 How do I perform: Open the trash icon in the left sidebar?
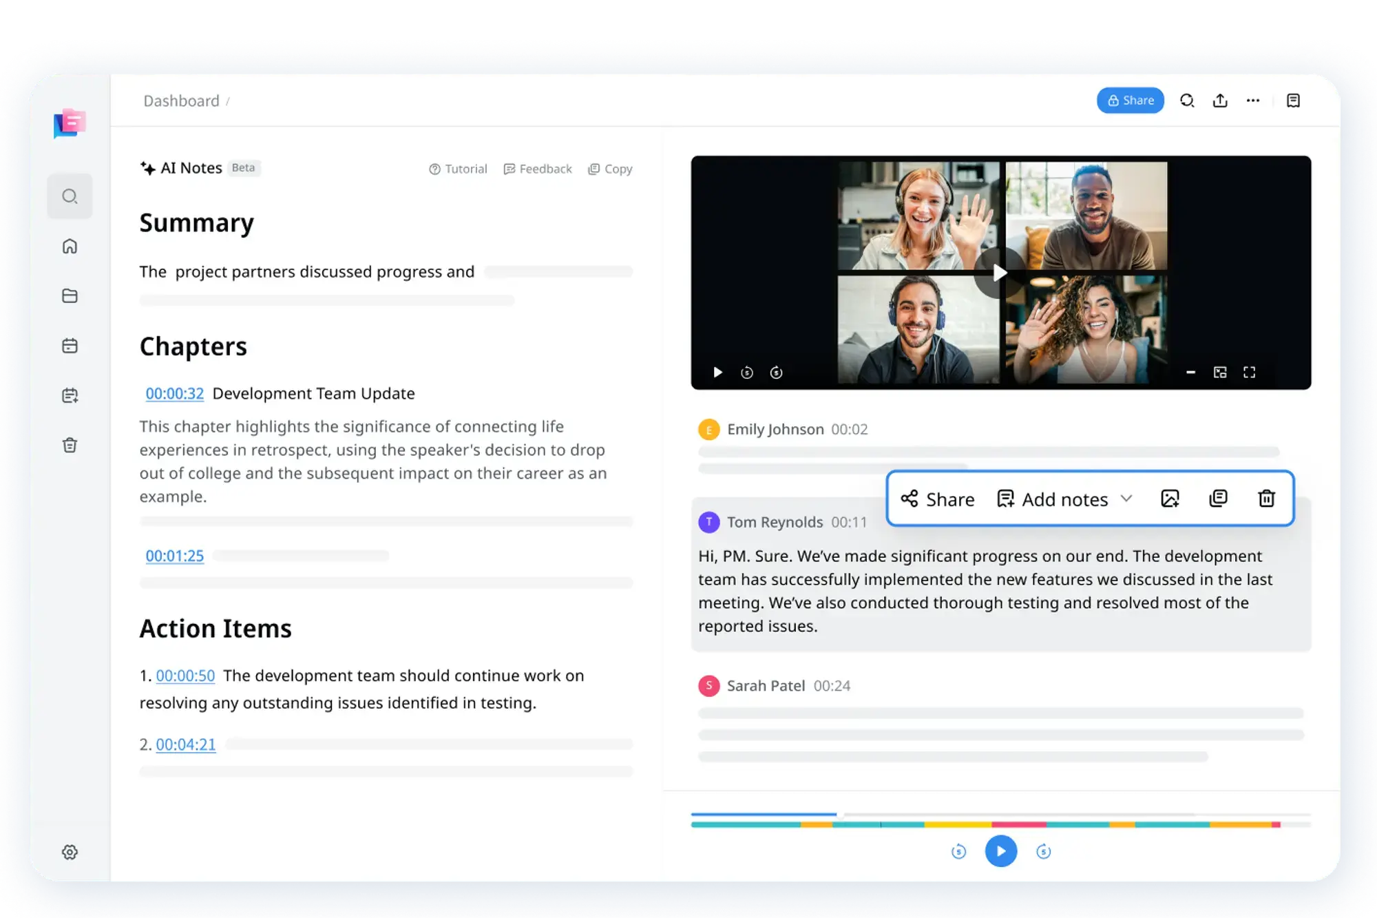(70, 445)
